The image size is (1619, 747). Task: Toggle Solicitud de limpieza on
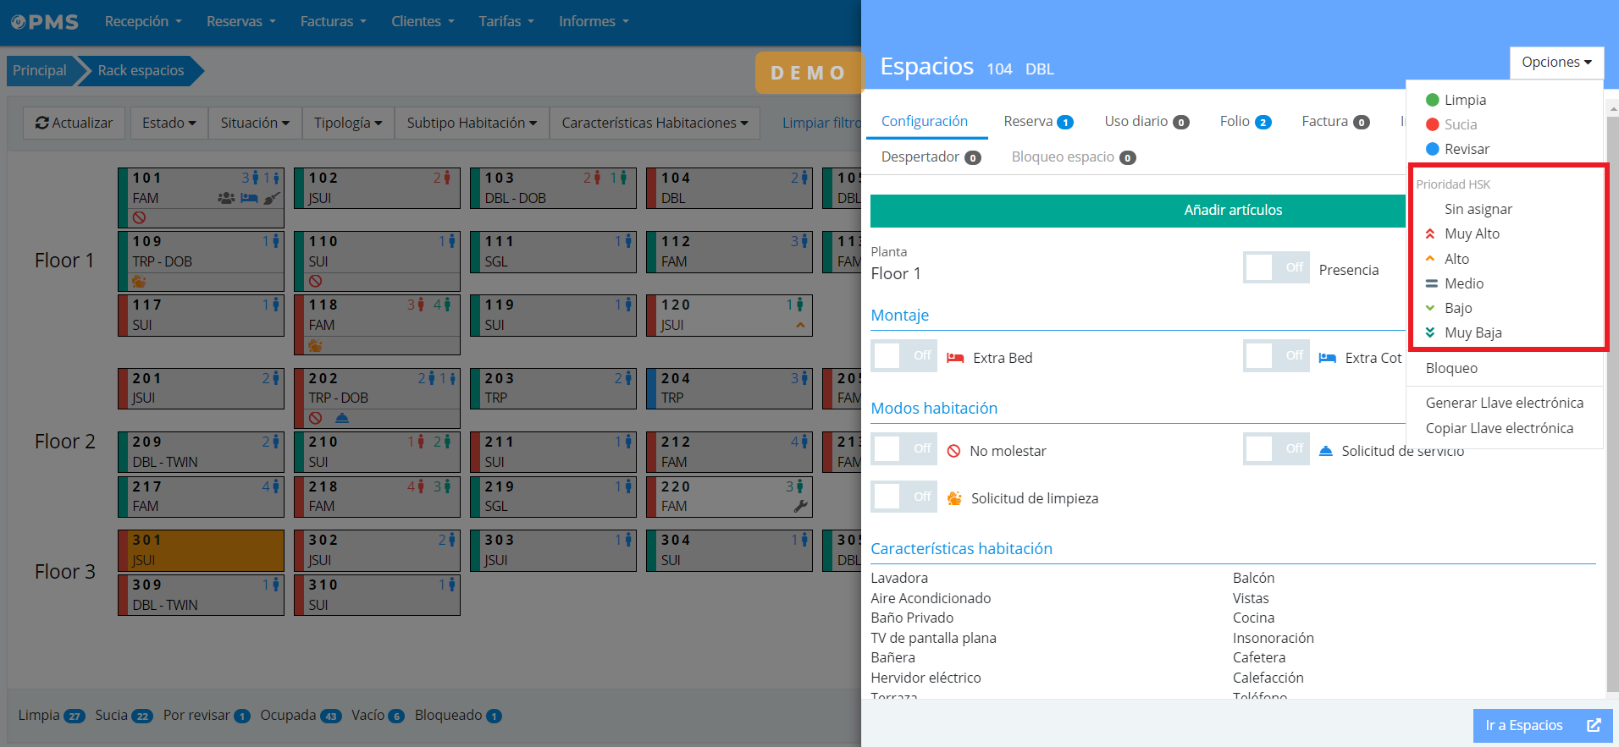pos(903,497)
